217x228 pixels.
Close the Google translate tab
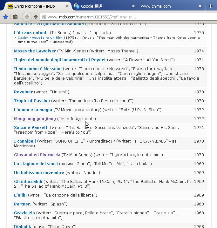pyautogui.click(x=133, y=6)
